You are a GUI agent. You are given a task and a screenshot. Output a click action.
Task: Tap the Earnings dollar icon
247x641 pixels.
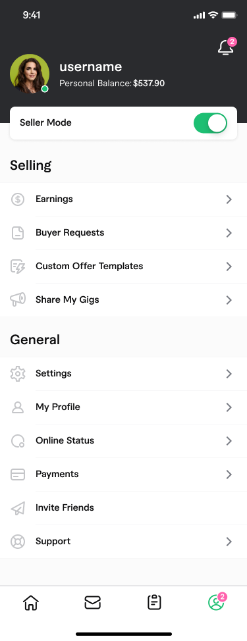click(x=18, y=199)
